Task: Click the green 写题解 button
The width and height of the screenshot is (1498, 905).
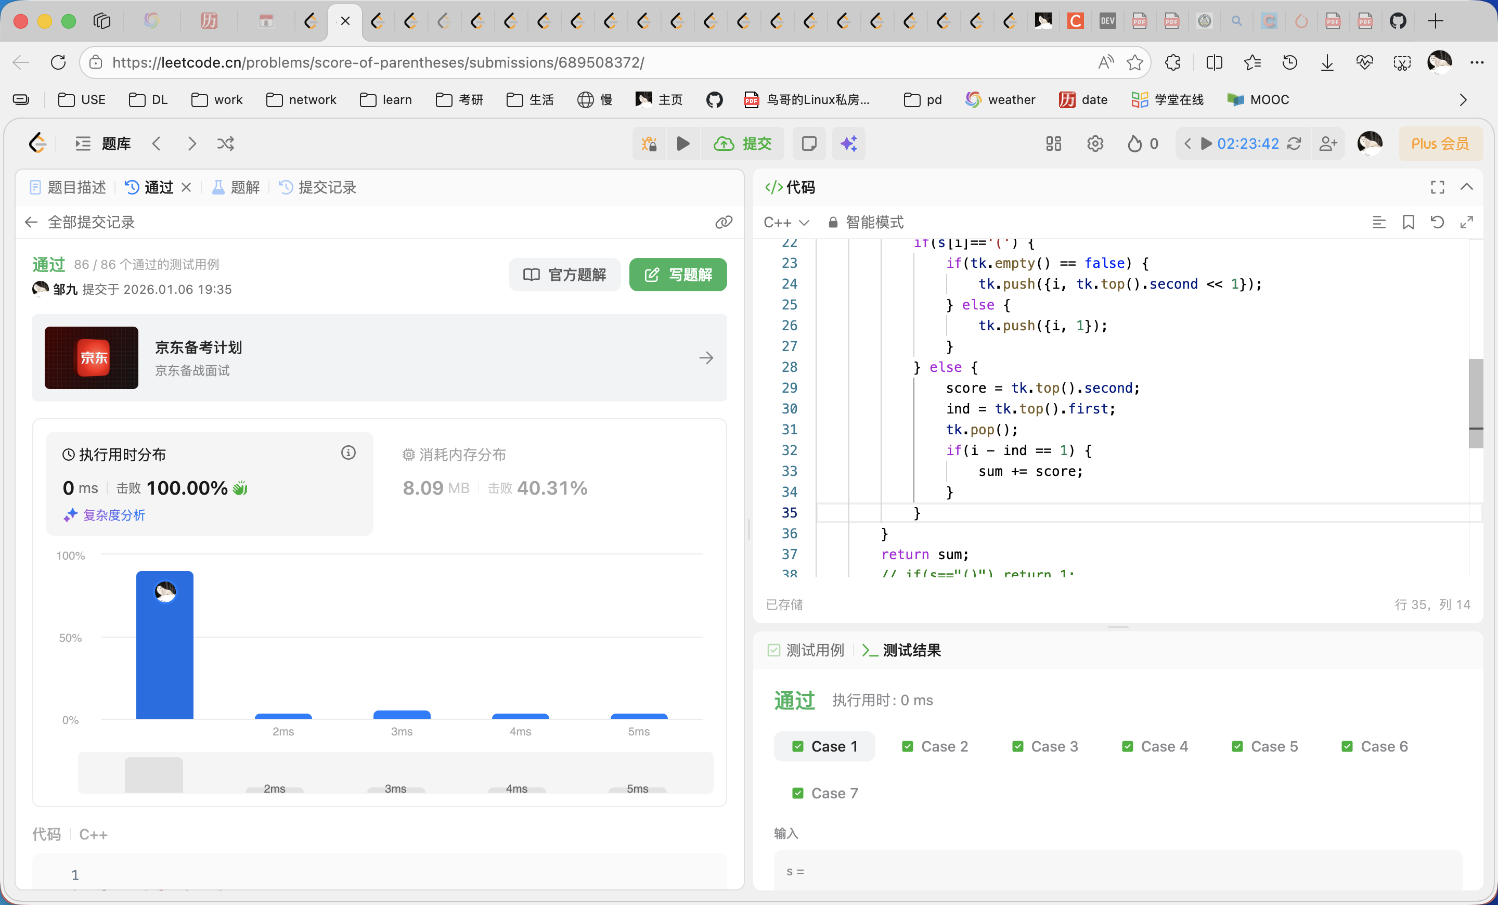Action: [677, 275]
